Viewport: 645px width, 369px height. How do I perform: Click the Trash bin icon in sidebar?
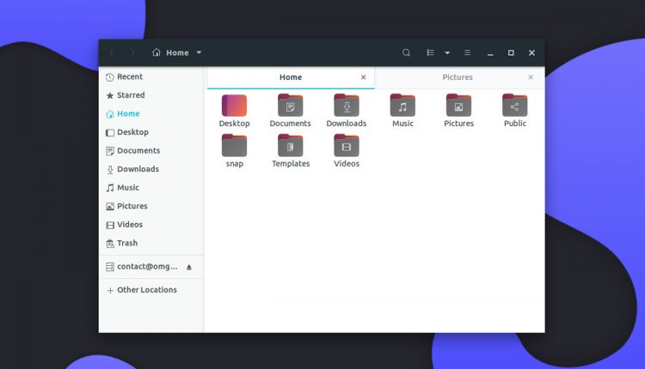[x=110, y=244]
